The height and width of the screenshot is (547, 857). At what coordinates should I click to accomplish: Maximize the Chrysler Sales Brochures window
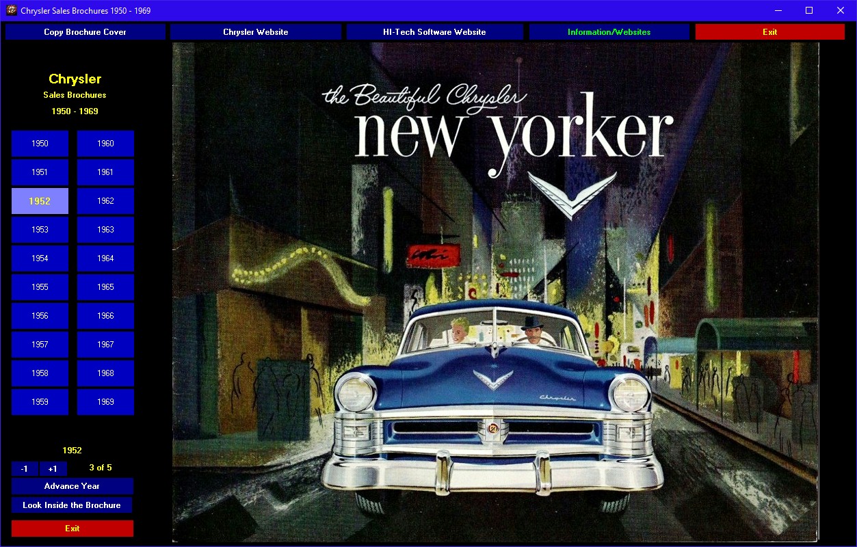[809, 10]
